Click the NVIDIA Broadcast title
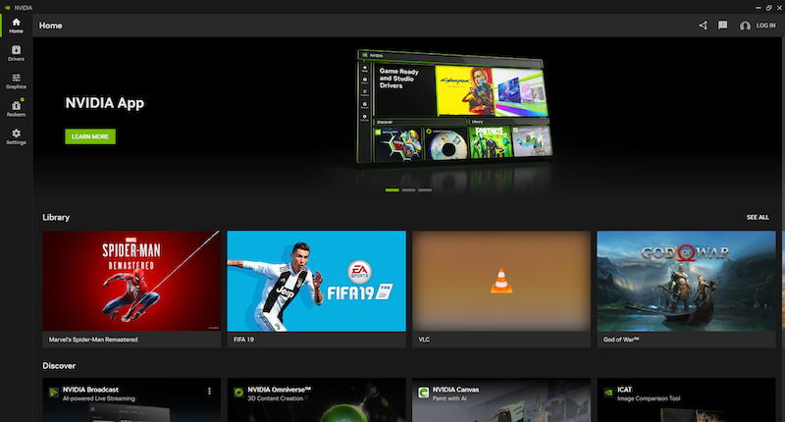The image size is (785, 422). point(90,390)
